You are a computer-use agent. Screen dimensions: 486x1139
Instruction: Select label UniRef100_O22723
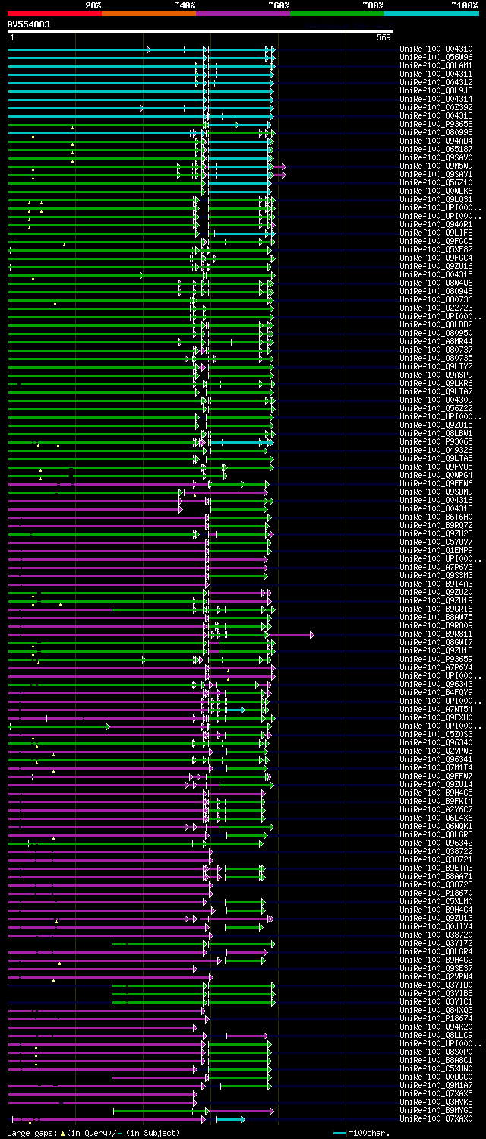coord(436,308)
